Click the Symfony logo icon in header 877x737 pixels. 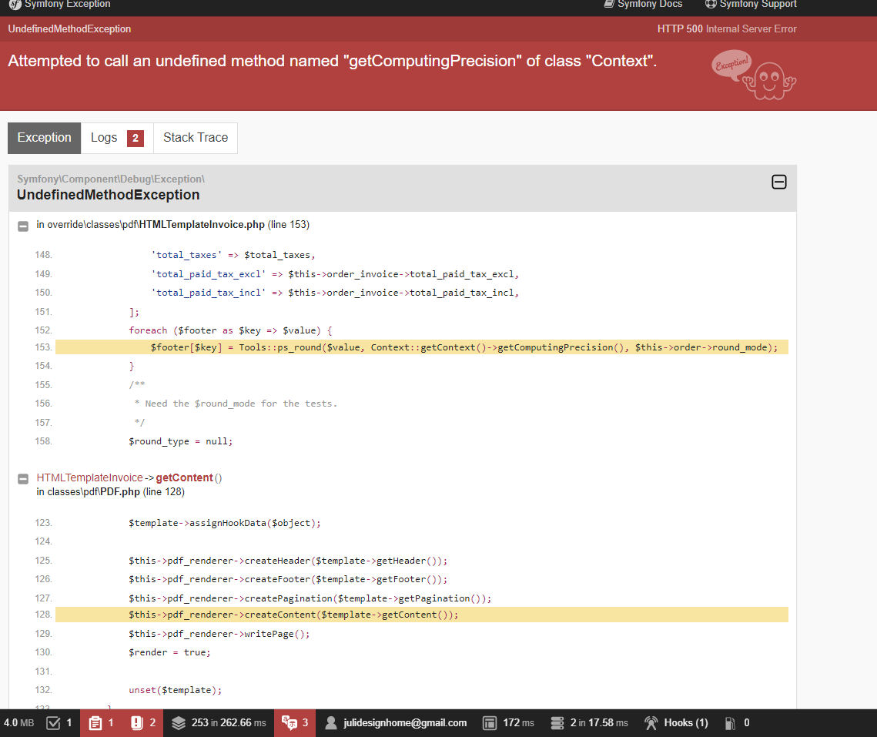coord(15,5)
